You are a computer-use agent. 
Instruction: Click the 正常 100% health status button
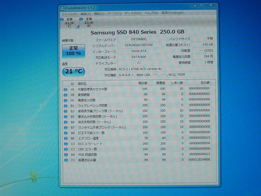pos(73,51)
